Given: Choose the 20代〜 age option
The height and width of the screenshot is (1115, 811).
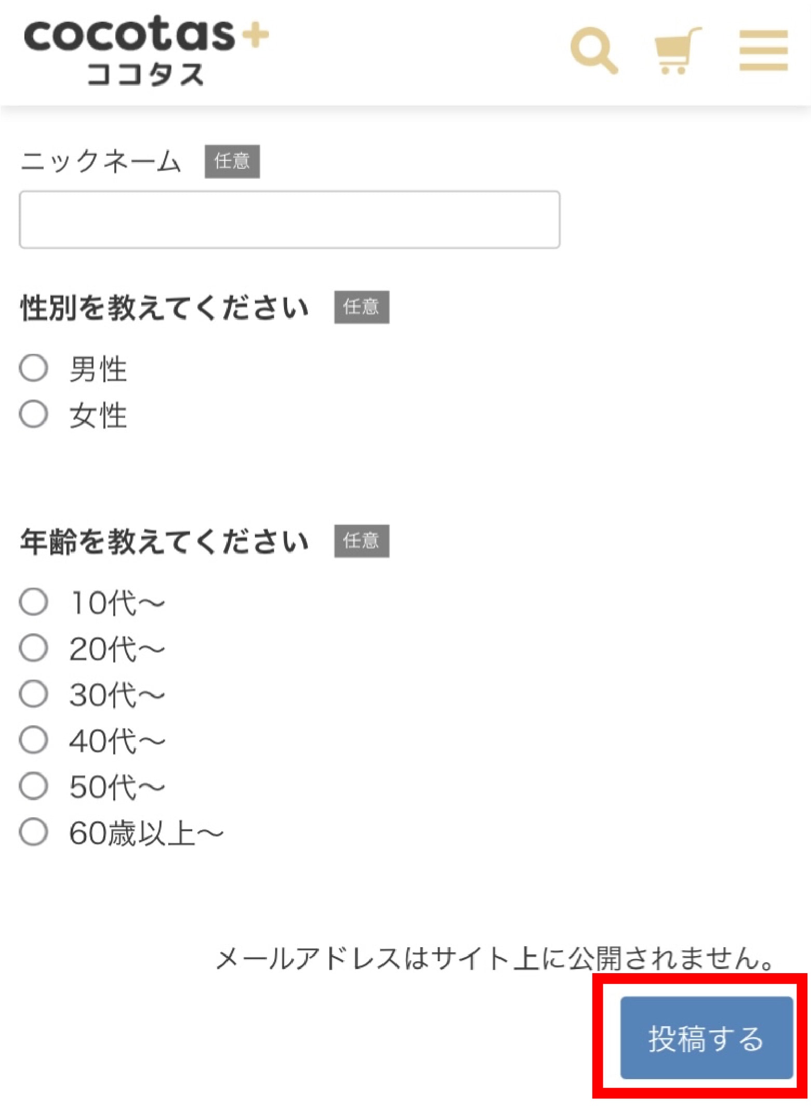Looking at the screenshot, I should click(x=33, y=647).
